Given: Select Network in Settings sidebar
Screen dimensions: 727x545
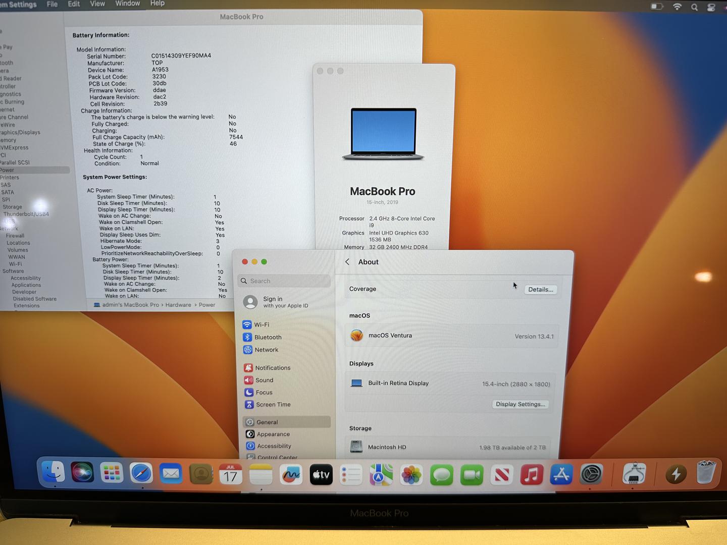Looking at the screenshot, I should coord(261,350).
